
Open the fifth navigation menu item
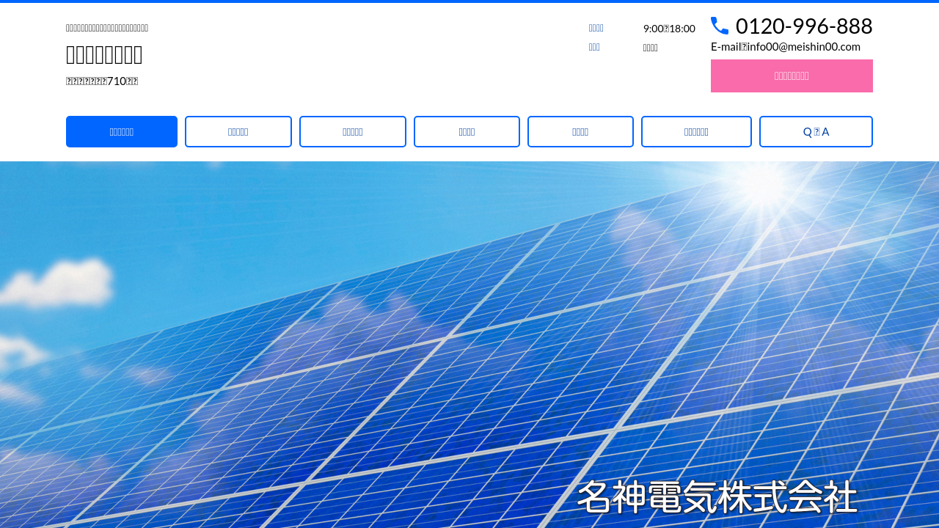point(580,132)
